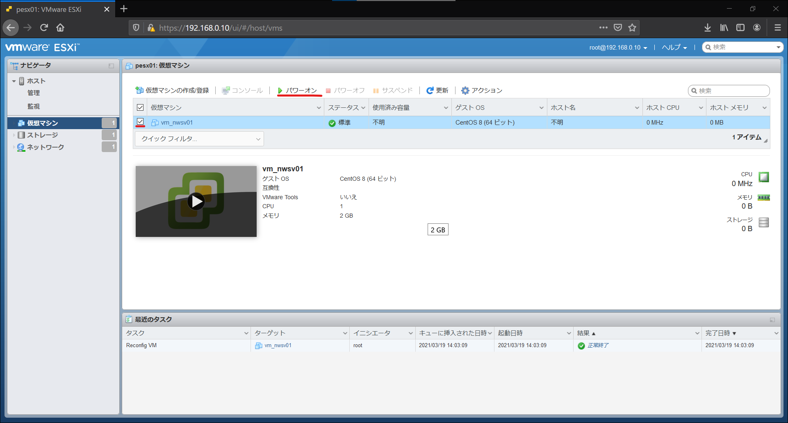Click the browser Back arrow
788x423 pixels.
pos(11,28)
